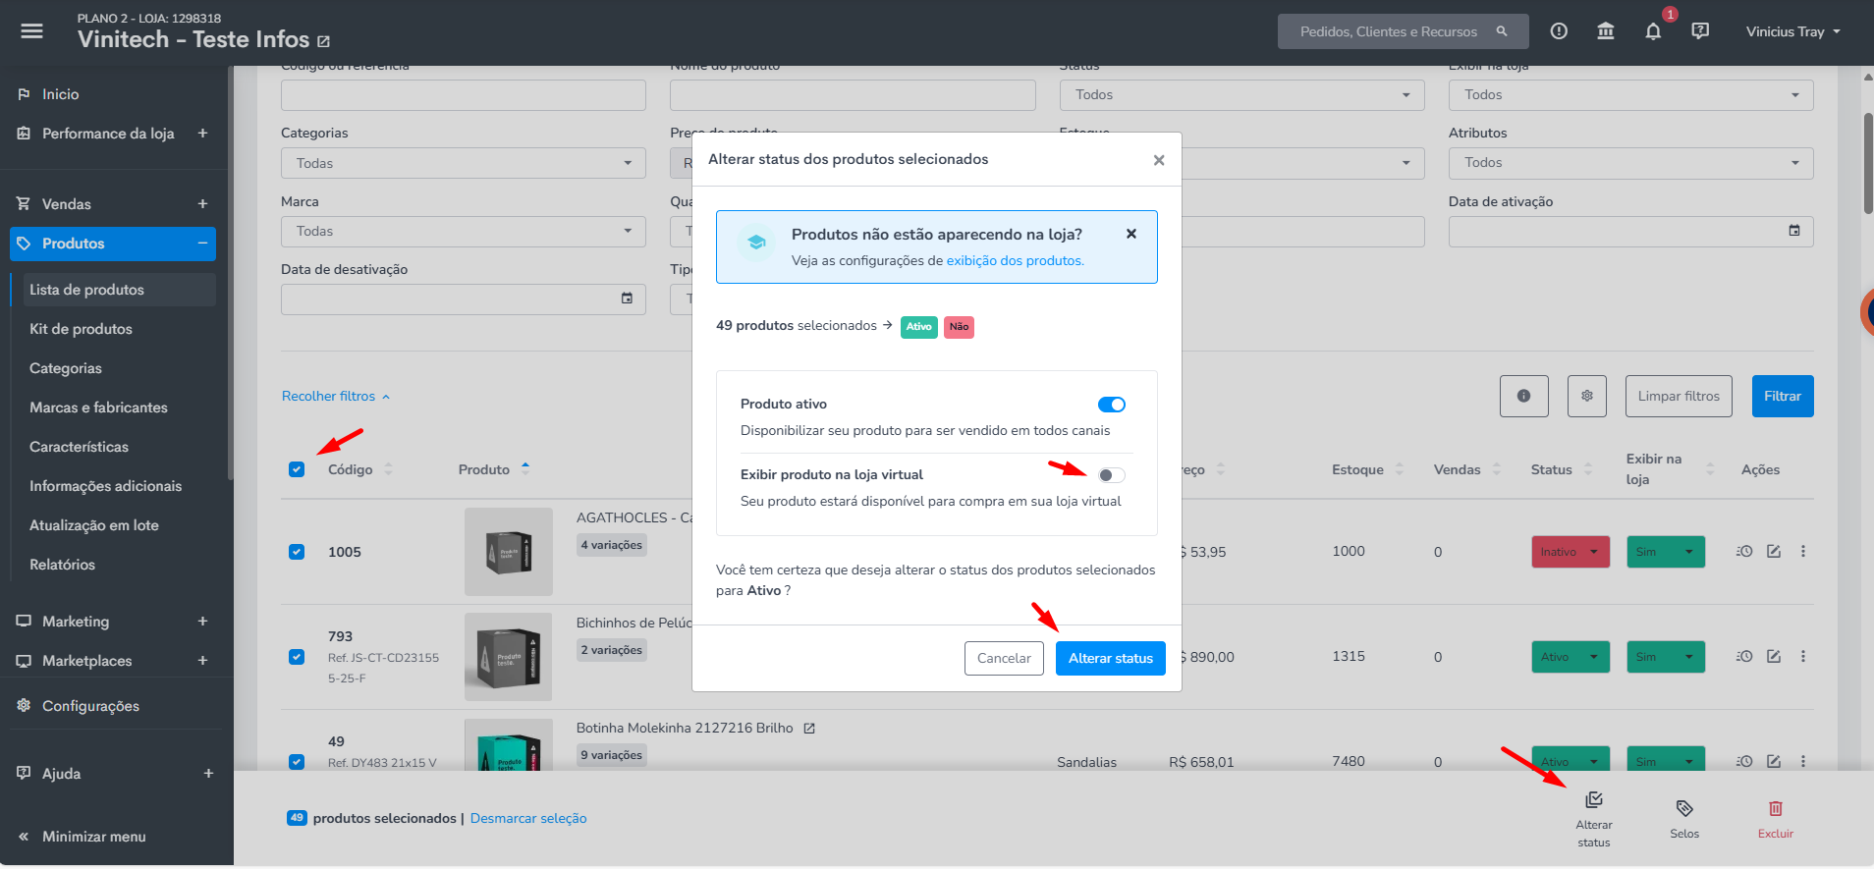Click the Excluir trash icon
The image size is (1874, 869).
[x=1776, y=809]
